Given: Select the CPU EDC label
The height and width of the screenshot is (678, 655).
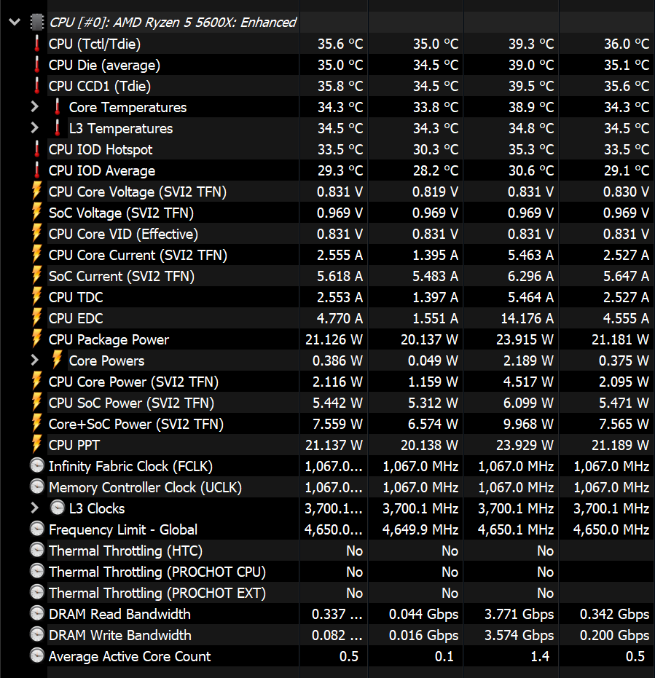Looking at the screenshot, I should (76, 319).
